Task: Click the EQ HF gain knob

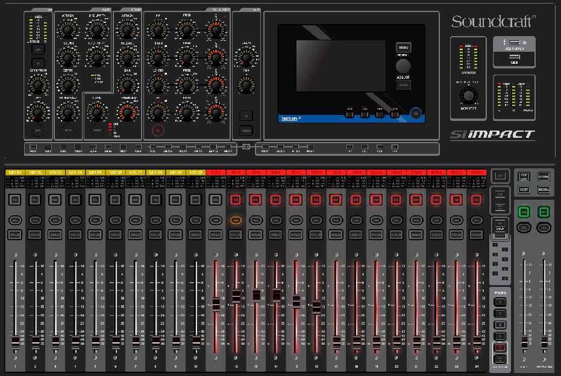Action: pos(158,30)
